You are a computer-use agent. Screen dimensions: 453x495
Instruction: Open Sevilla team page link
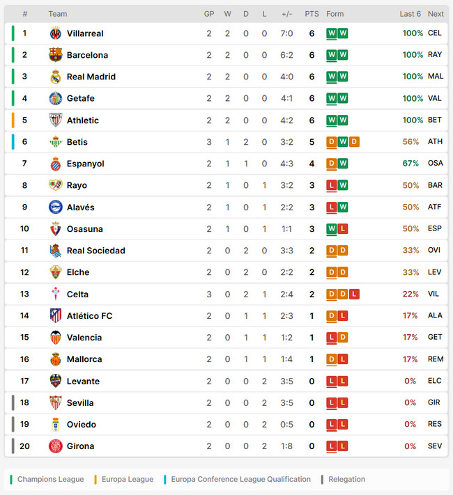tap(80, 403)
